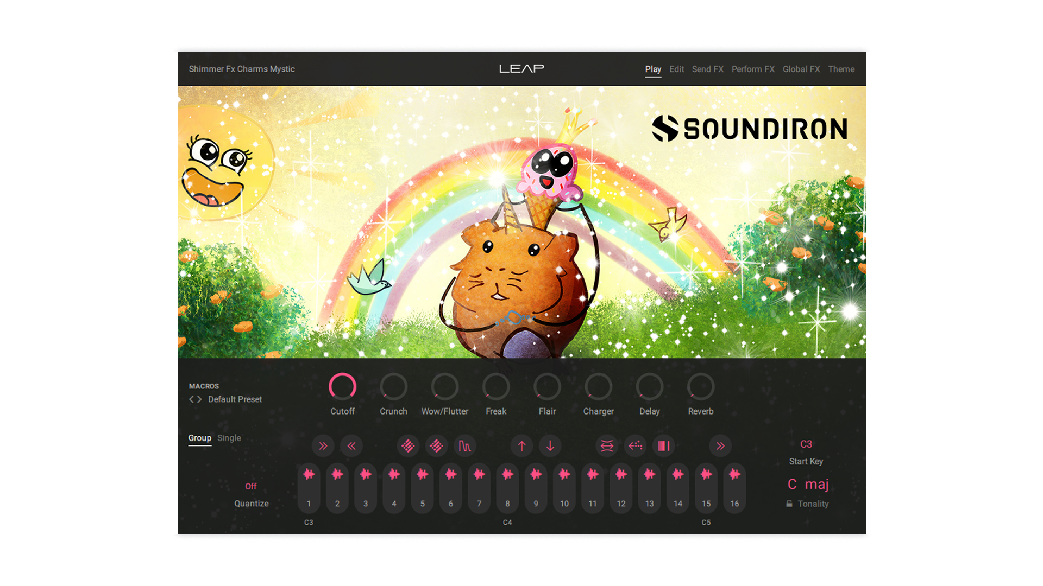Click the Wow/Flutter macro knob

[x=445, y=387]
